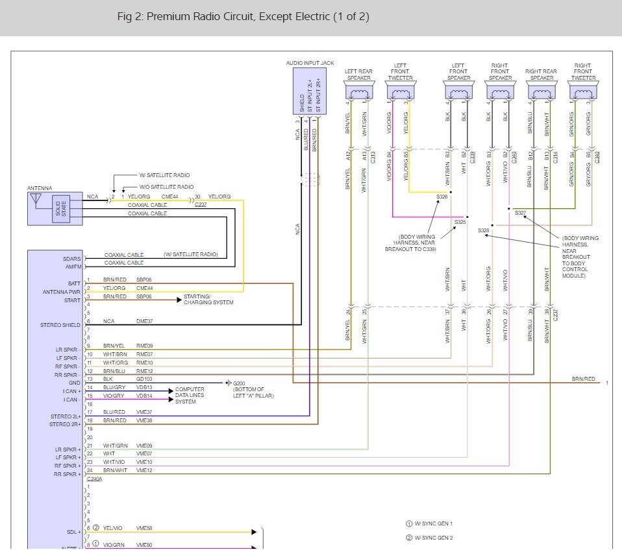Viewport: 622px width, 554px height.
Task: Click the Left Rear Speaker symbol
Action: click(x=358, y=90)
